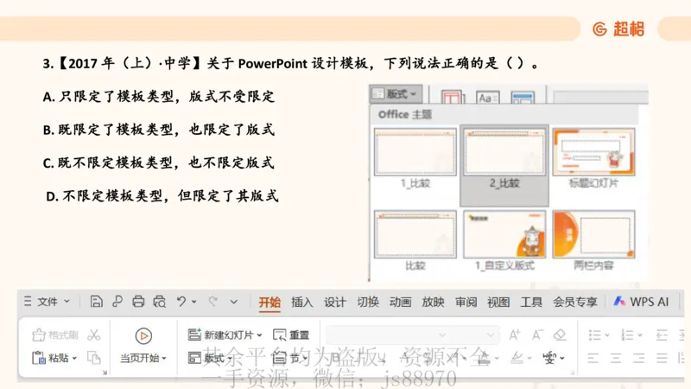Screen dimensions: 691x389
Task: Switch to the 切换 tab
Action: (368, 302)
